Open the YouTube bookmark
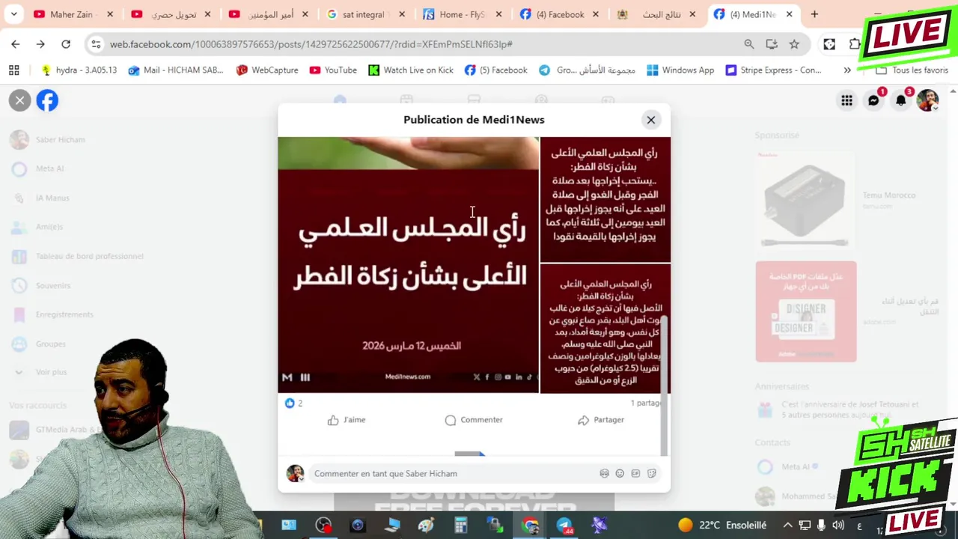The width and height of the screenshot is (958, 539). [333, 70]
